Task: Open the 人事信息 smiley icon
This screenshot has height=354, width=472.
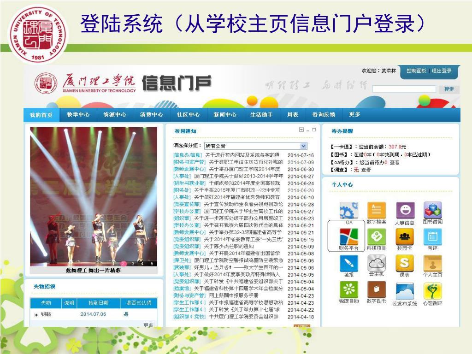Action: click(405, 210)
